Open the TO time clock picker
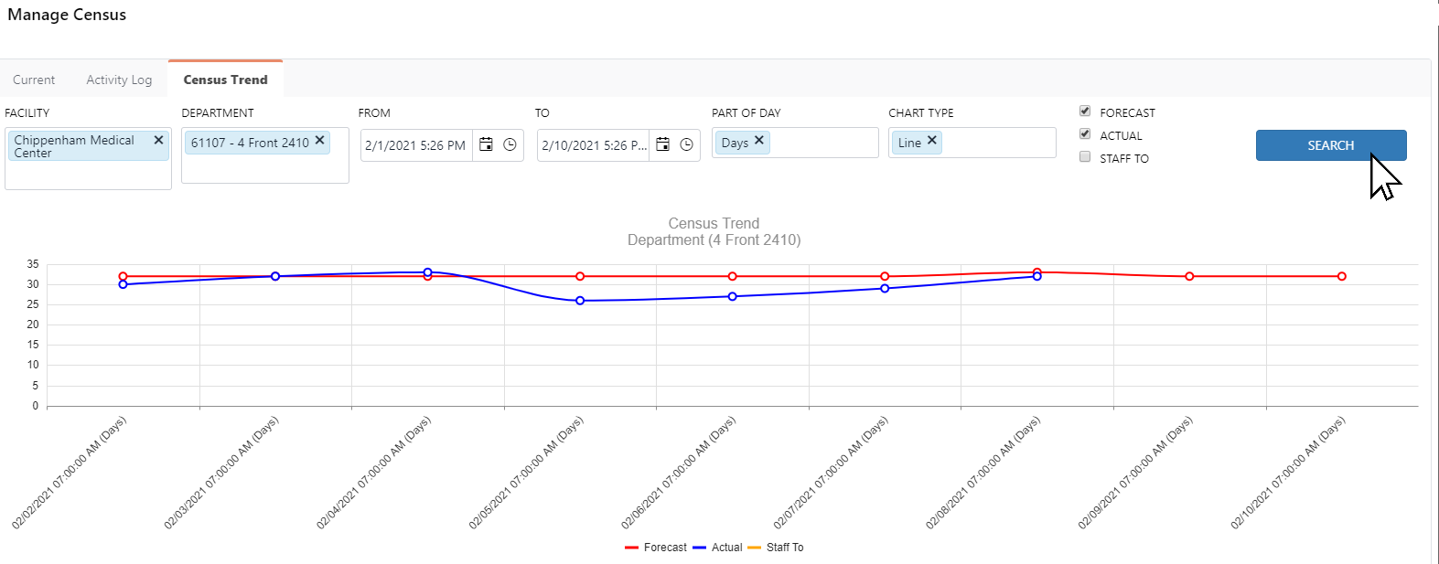This screenshot has width=1439, height=564. (686, 144)
